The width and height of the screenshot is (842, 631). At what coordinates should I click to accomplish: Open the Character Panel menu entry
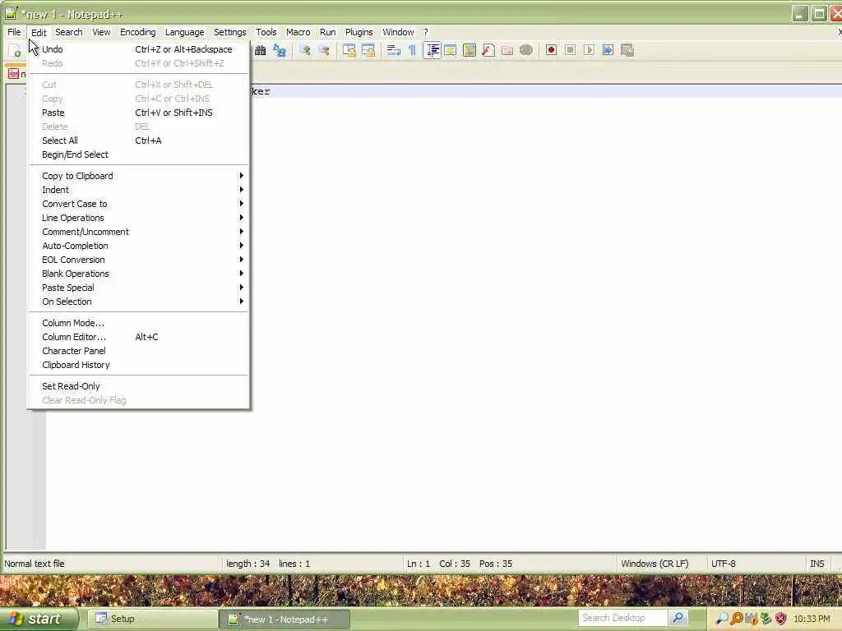(139, 351)
